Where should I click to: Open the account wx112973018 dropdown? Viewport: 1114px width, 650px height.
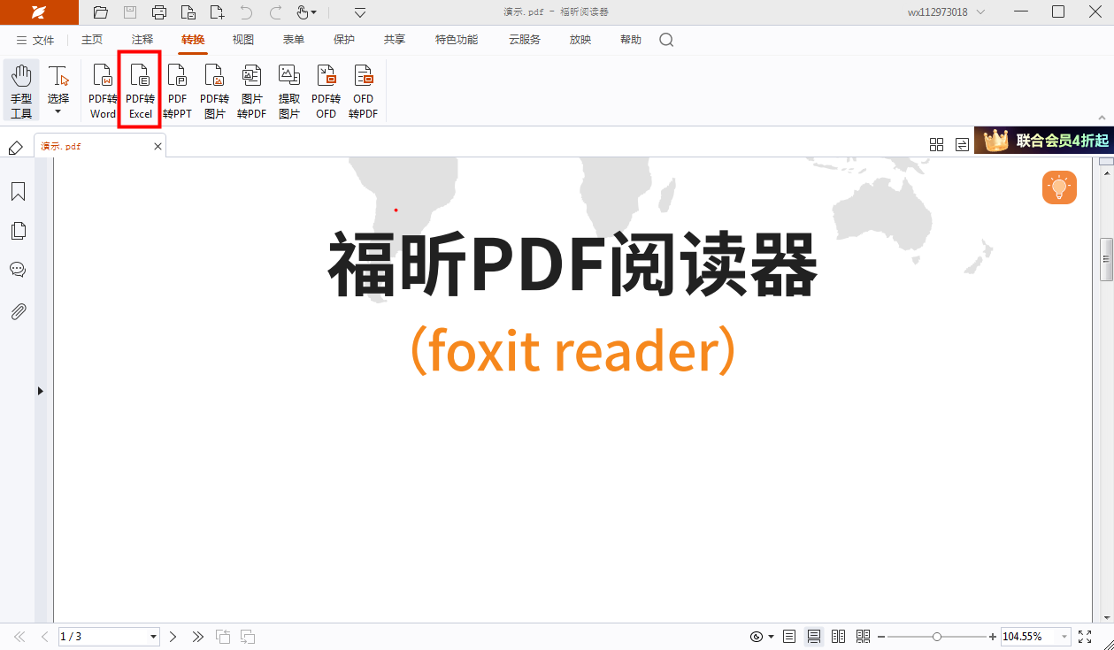click(x=980, y=12)
